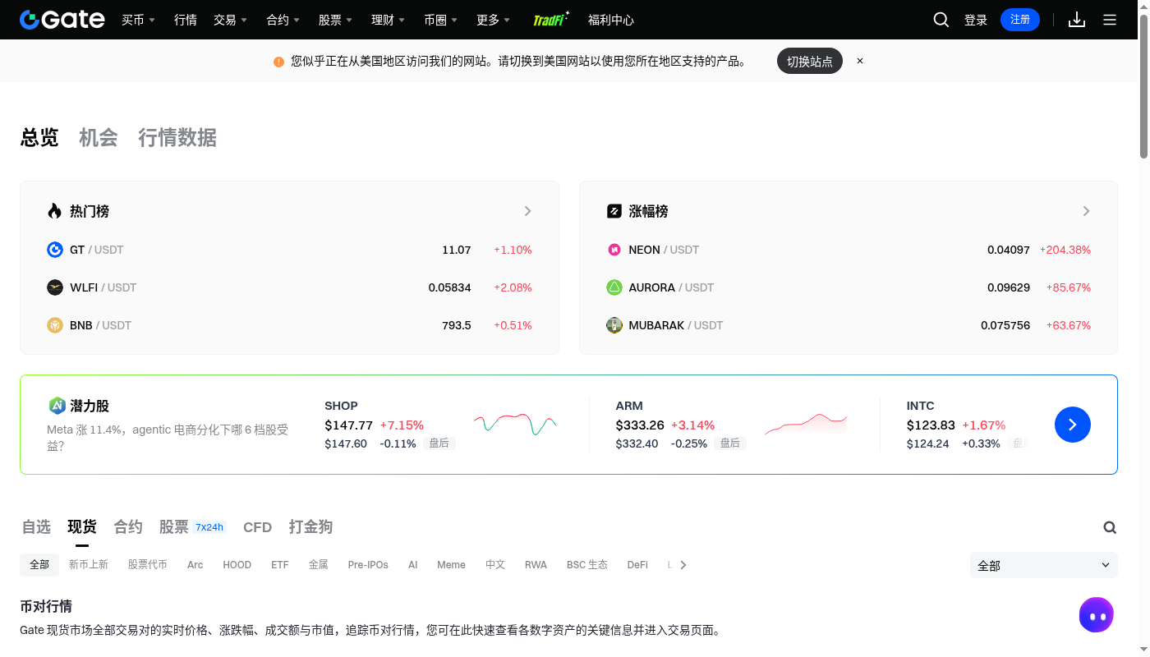Open 福利中心 in the navigation
The height and width of the screenshot is (657, 1150).
(x=611, y=20)
